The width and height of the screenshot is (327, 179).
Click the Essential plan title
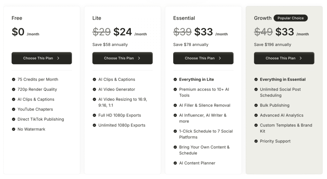[x=184, y=18]
